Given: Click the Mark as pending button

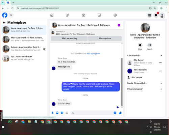Looking at the screenshot, I should point(69,38).
